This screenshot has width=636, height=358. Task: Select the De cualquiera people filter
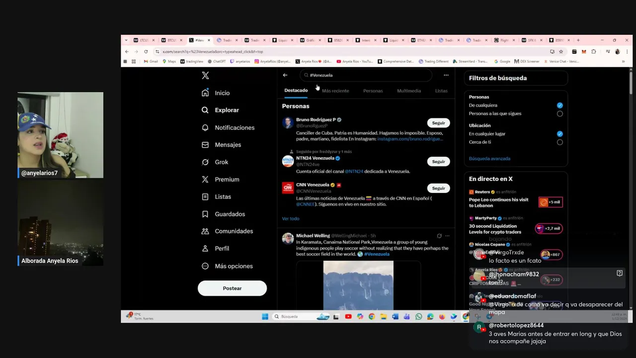tap(560, 105)
